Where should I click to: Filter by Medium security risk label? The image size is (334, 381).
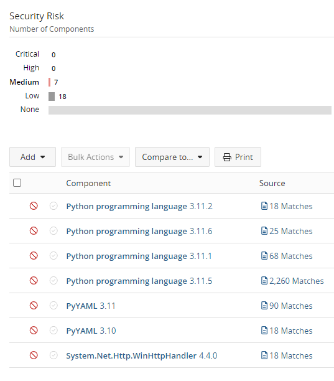click(x=24, y=82)
